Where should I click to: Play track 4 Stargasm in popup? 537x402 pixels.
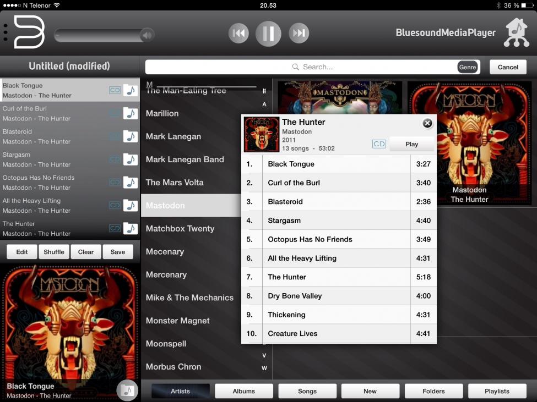(339, 221)
